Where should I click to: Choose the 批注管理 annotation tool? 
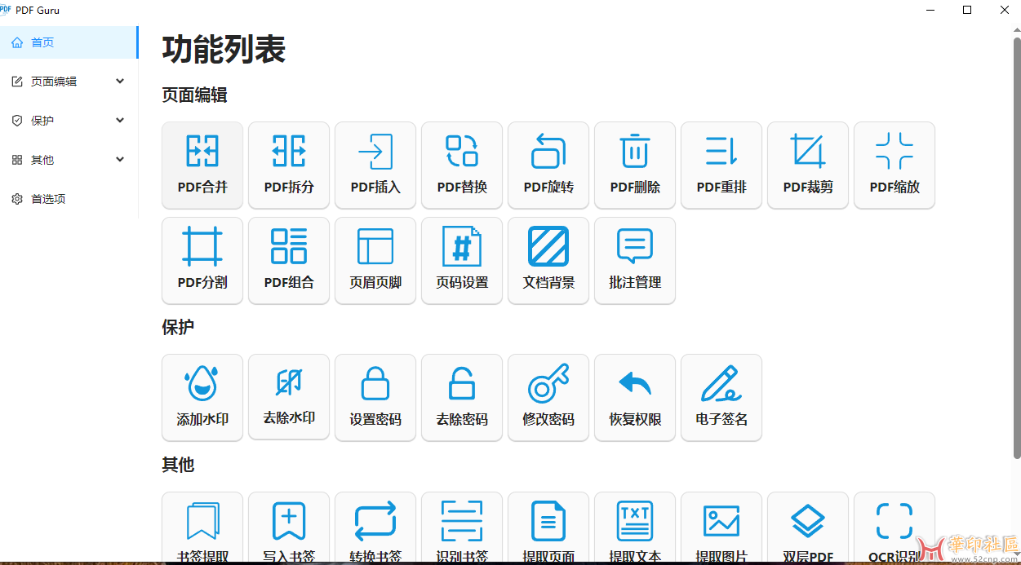point(635,261)
